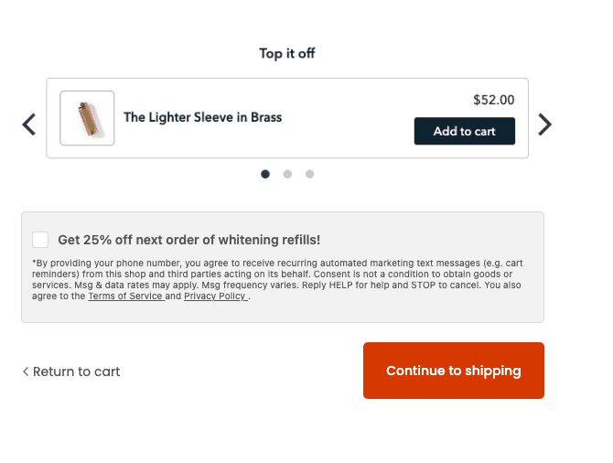Open the Lighter Sleeve product thumbnail
The height and width of the screenshot is (463, 613).
(87, 118)
